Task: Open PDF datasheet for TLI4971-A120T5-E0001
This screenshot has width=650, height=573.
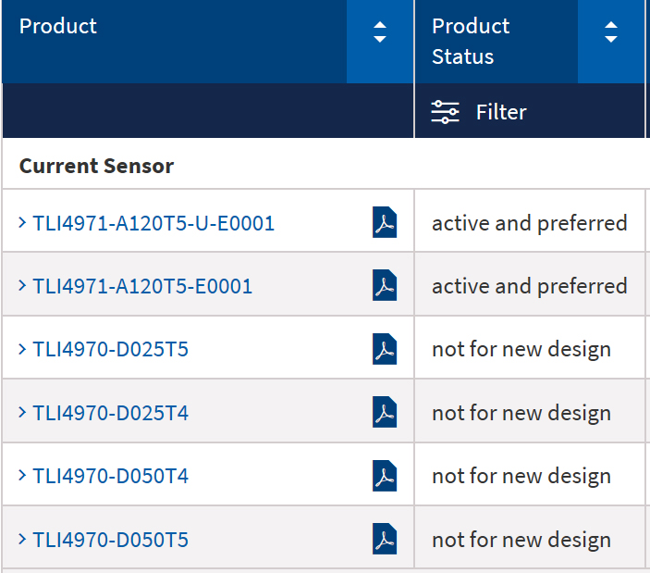Action: [385, 286]
